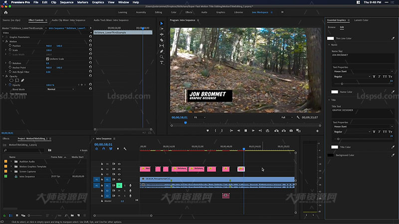The image size is (399, 224).
Task: Toggle timeline snap magnet
Action: click(104, 149)
